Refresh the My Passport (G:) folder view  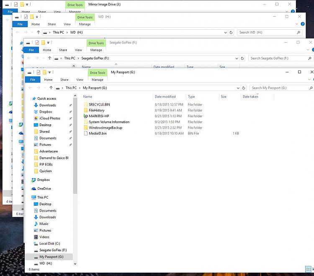(244, 88)
